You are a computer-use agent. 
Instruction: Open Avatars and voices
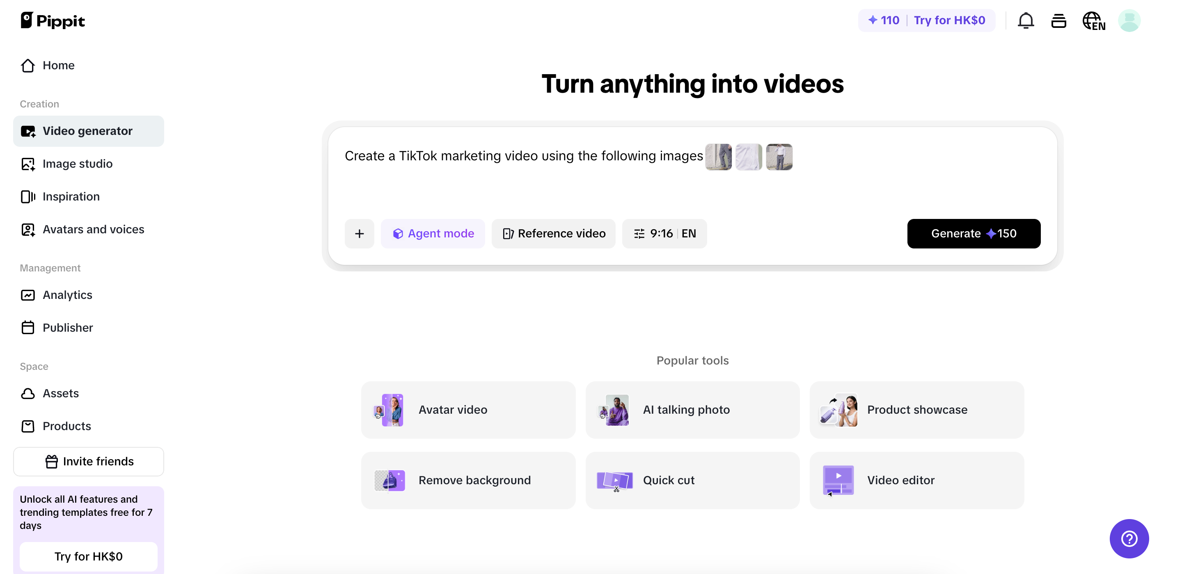click(x=94, y=229)
